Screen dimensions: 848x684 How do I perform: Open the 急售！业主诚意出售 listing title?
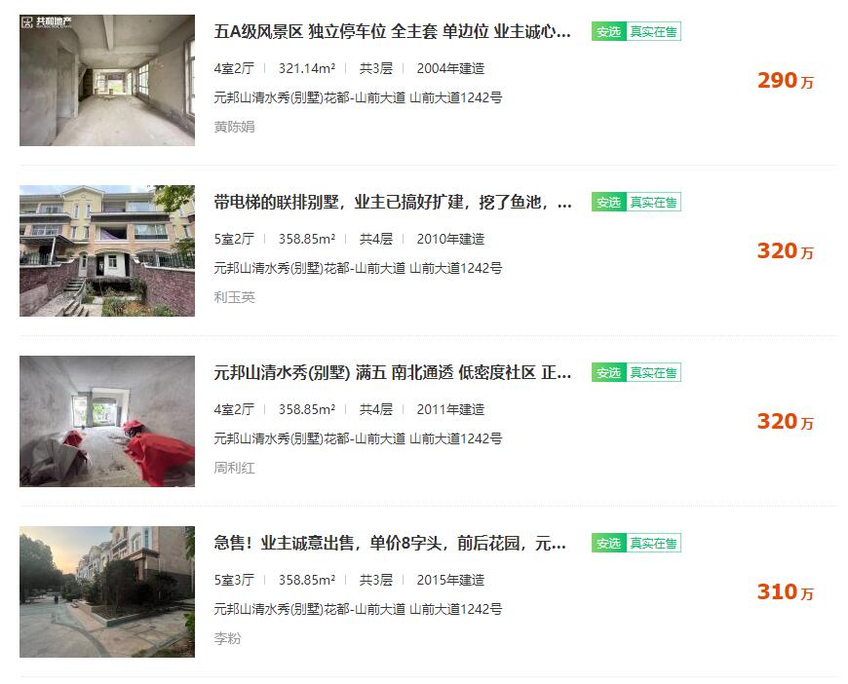click(x=390, y=543)
